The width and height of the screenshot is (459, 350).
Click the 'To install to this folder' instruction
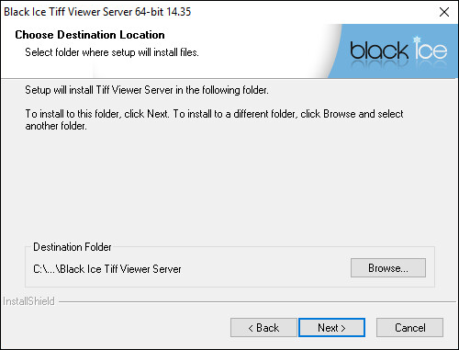point(214,114)
